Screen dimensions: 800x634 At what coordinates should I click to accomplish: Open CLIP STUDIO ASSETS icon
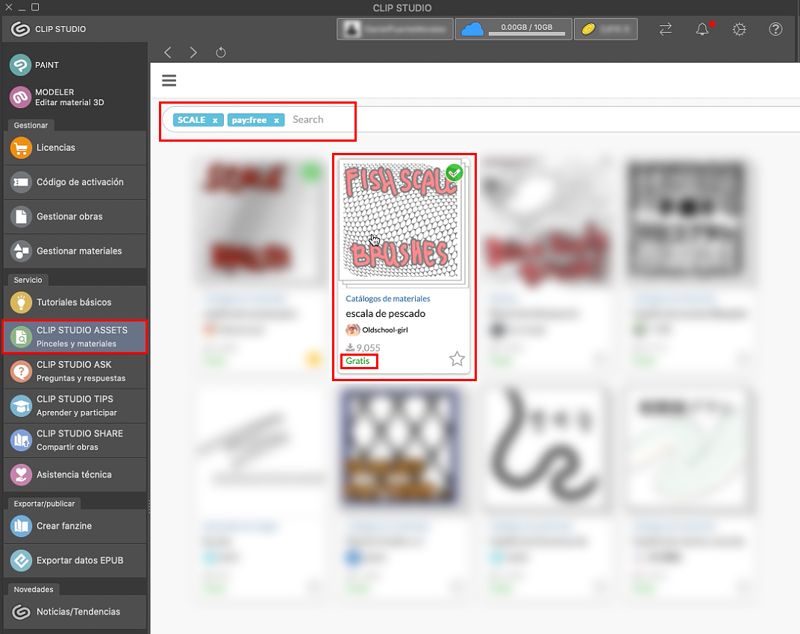click(x=21, y=336)
